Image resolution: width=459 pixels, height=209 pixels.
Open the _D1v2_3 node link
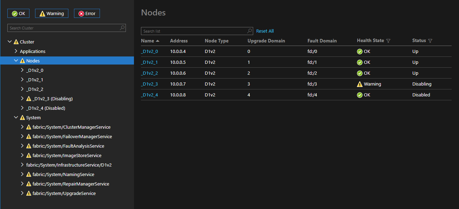(x=149, y=84)
